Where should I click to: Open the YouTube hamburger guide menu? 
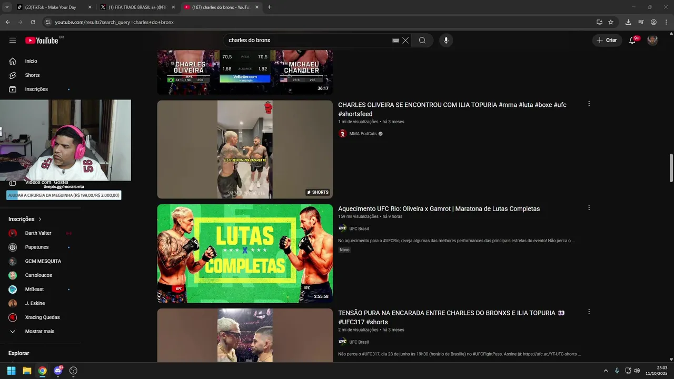point(13,40)
